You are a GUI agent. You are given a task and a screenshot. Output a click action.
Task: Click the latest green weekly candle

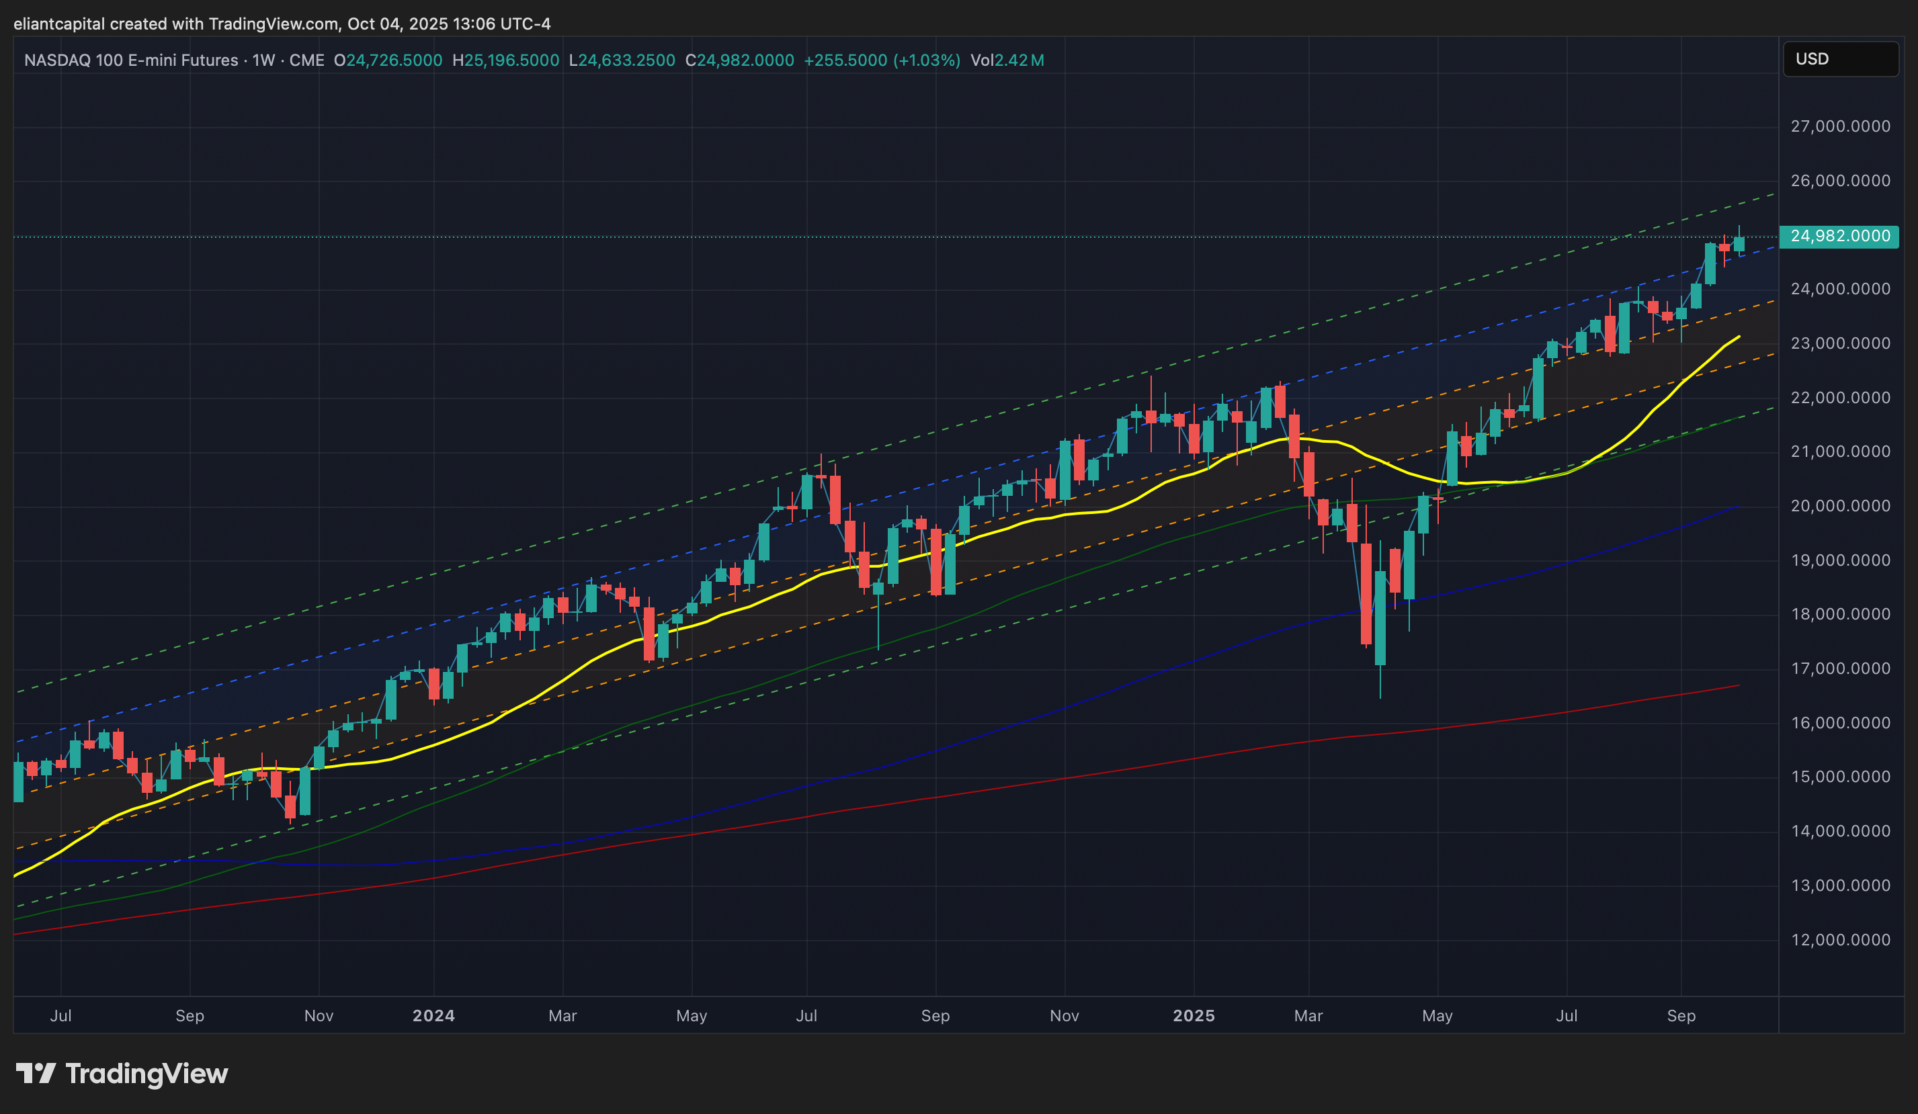(1739, 245)
